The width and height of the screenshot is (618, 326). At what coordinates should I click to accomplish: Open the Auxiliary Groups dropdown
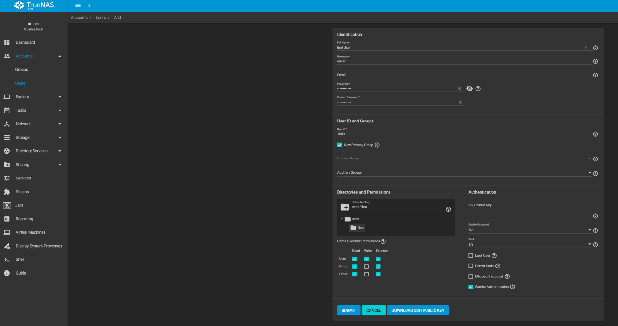464,173
